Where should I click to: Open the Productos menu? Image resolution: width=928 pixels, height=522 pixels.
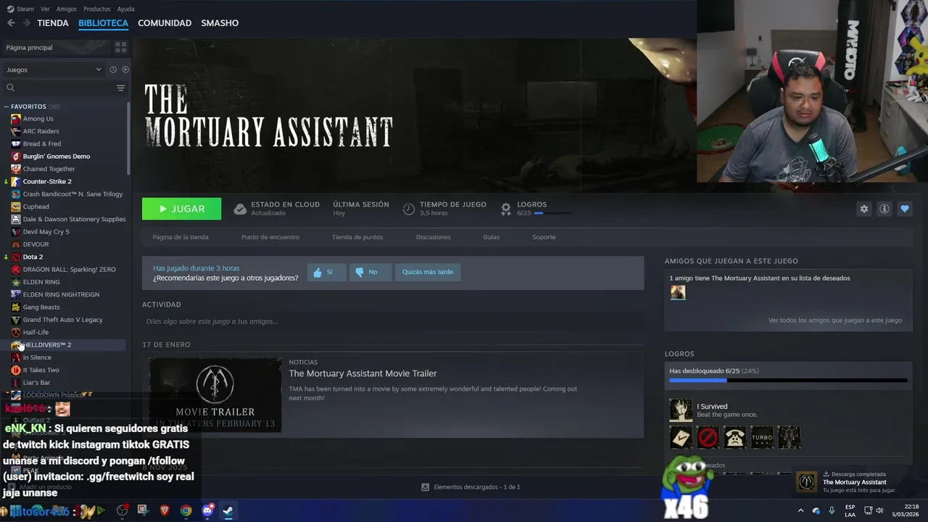pyautogui.click(x=96, y=9)
